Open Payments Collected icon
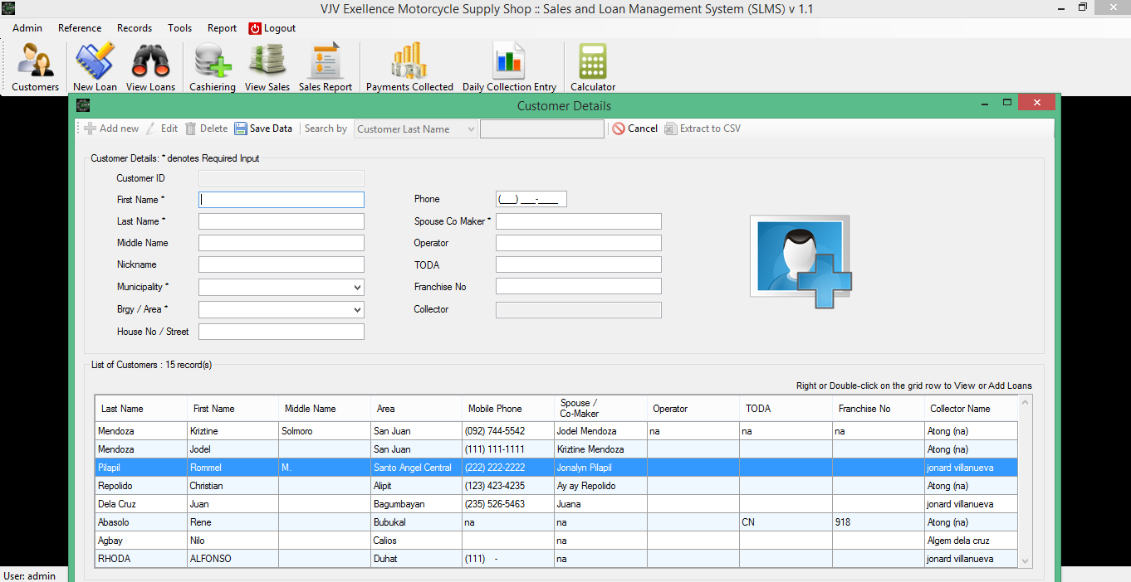Image resolution: width=1131 pixels, height=582 pixels. tap(409, 67)
